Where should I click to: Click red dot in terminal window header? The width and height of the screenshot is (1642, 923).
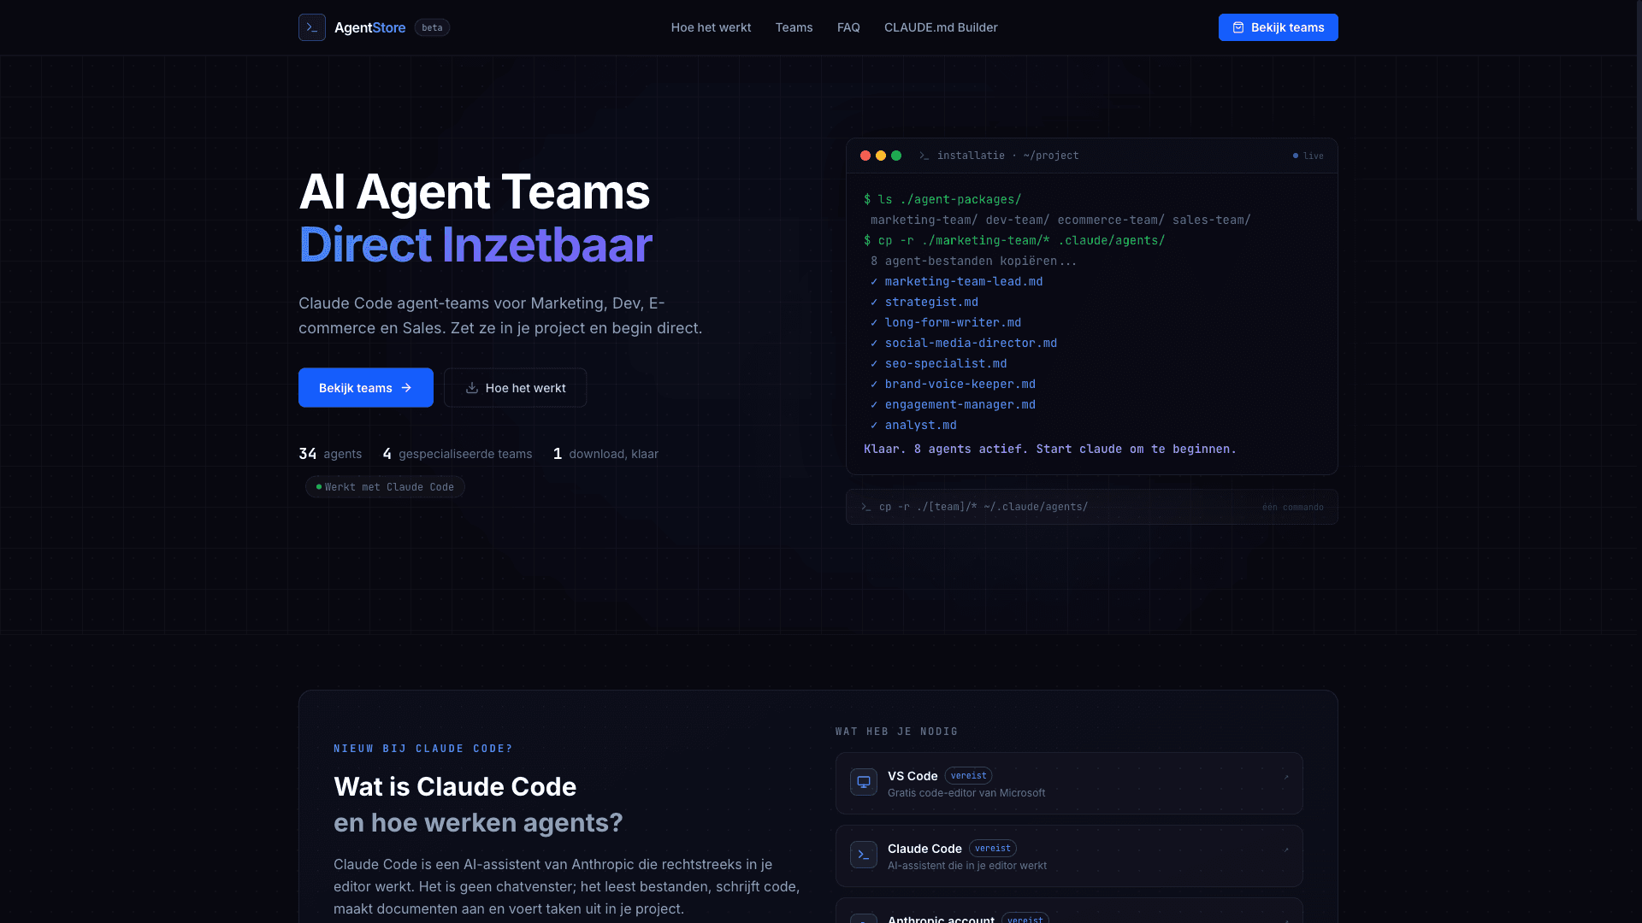coord(865,156)
